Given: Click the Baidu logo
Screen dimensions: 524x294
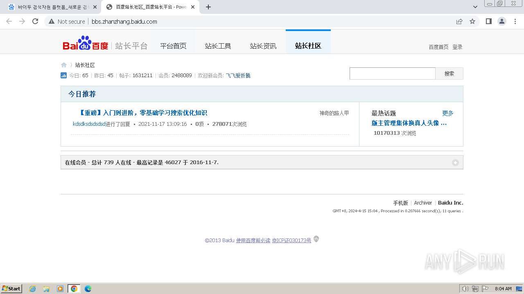Looking at the screenshot, I should click(86, 43).
